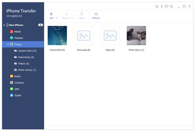Click the Add label in toolbar
This screenshot has height=132, width=196.
51,18
